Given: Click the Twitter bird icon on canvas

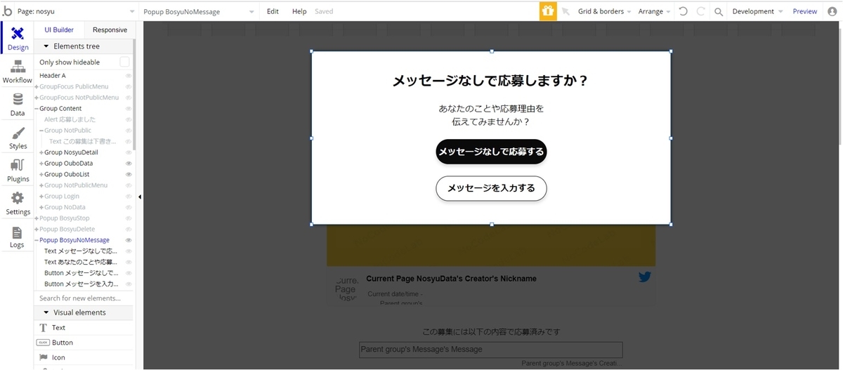Looking at the screenshot, I should tap(645, 277).
